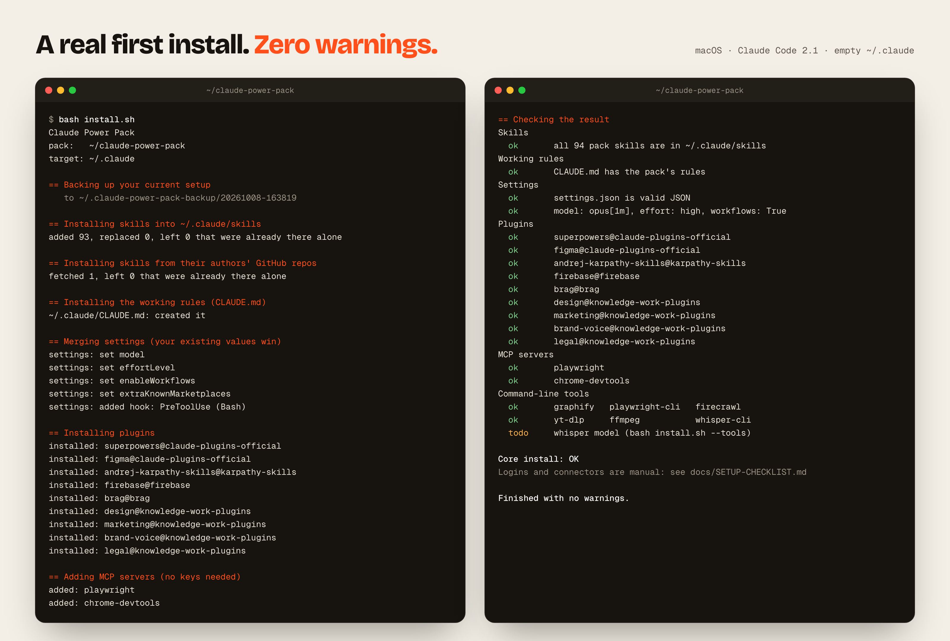950x641 pixels.
Task: Select the "Claude Power Pack" banner line
Action: tap(91, 133)
